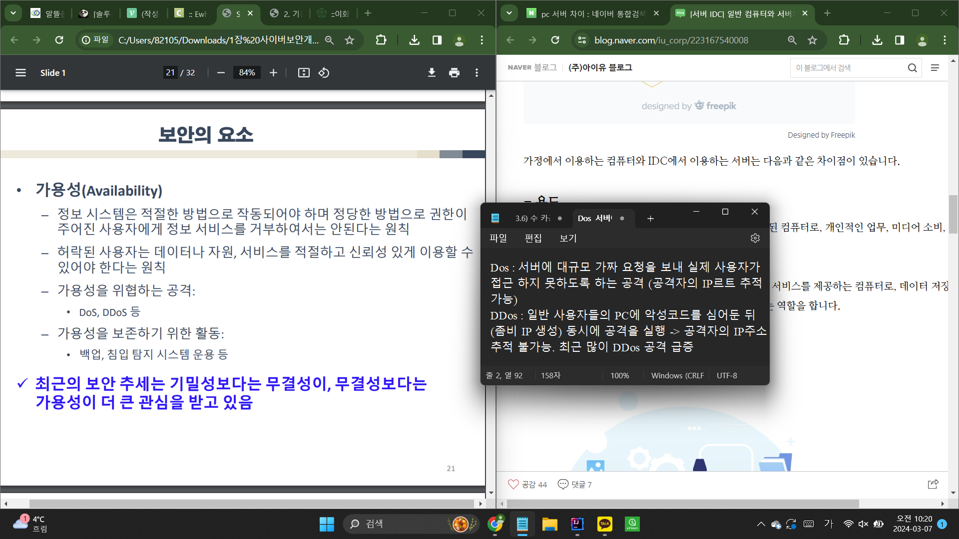Image resolution: width=959 pixels, height=539 pixels.
Task: Open Notepad settings gear
Action: tap(755, 238)
